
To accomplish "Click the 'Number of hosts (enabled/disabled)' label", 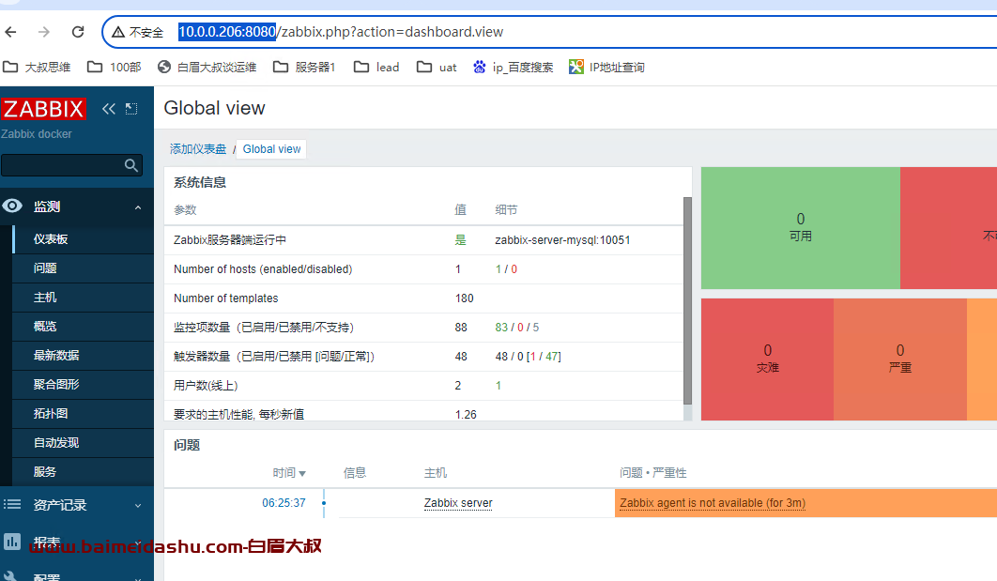I will click(x=263, y=268).
